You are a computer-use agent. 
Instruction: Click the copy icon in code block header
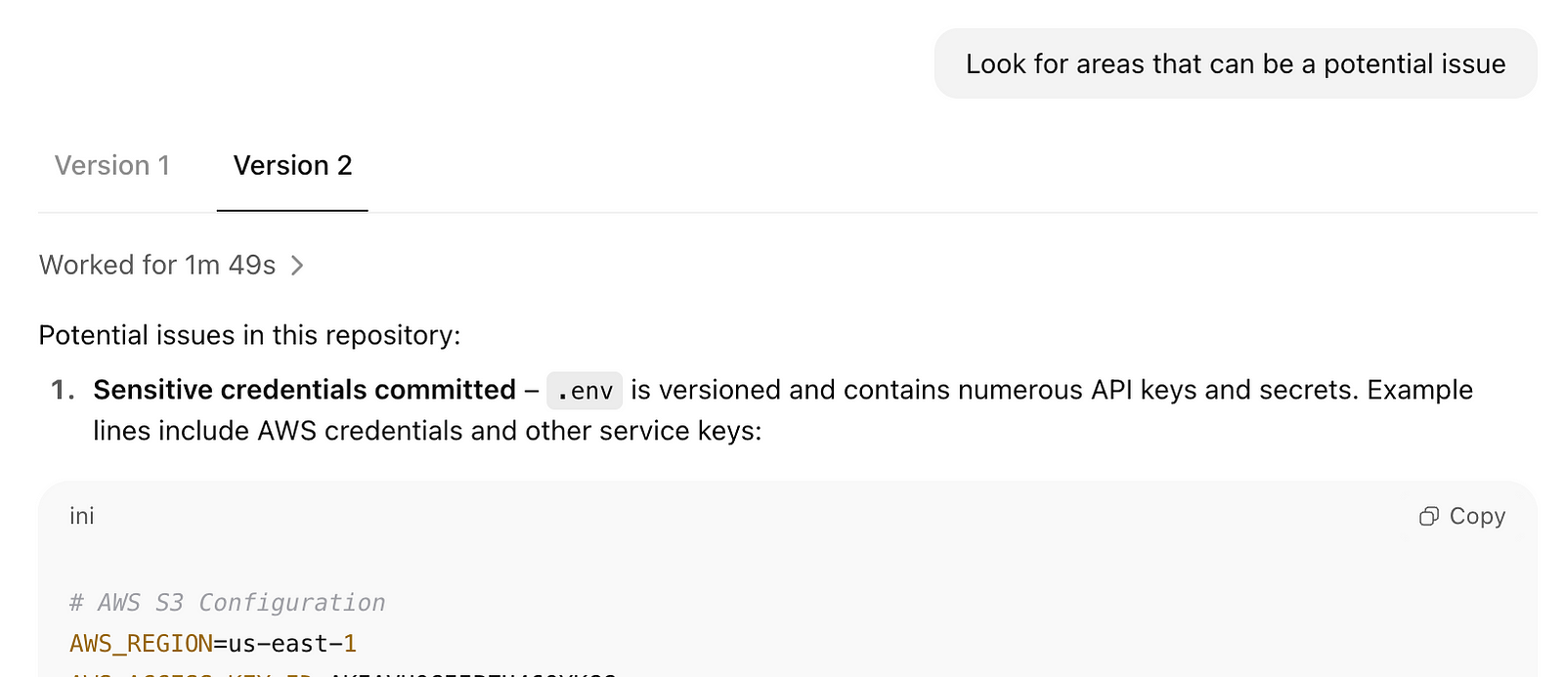click(x=1428, y=516)
